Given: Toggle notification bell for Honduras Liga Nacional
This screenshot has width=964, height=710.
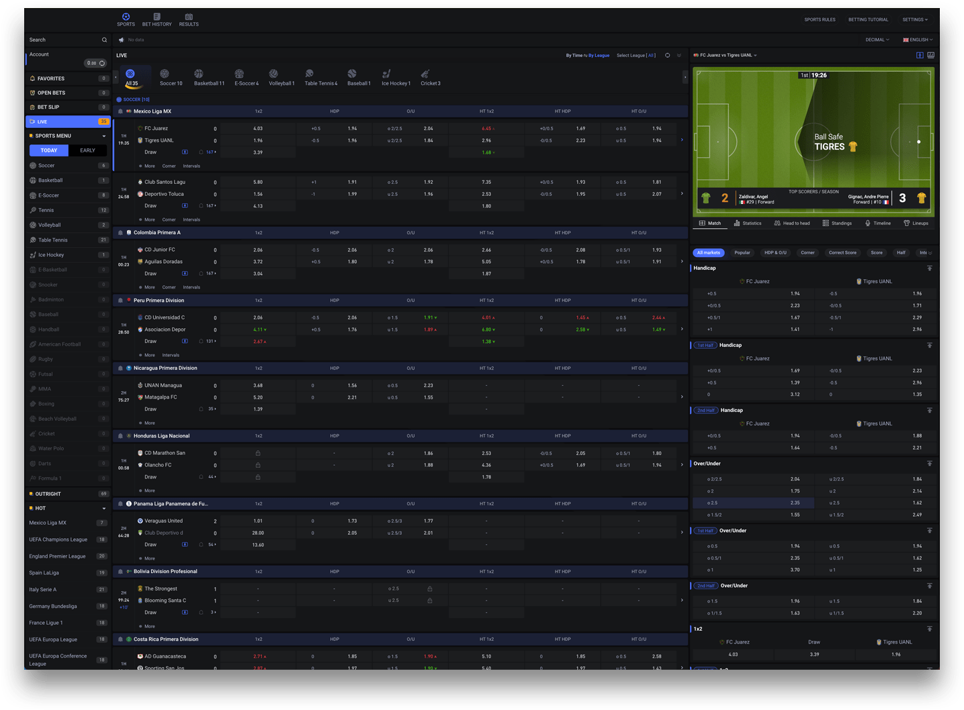Looking at the screenshot, I should tap(120, 436).
